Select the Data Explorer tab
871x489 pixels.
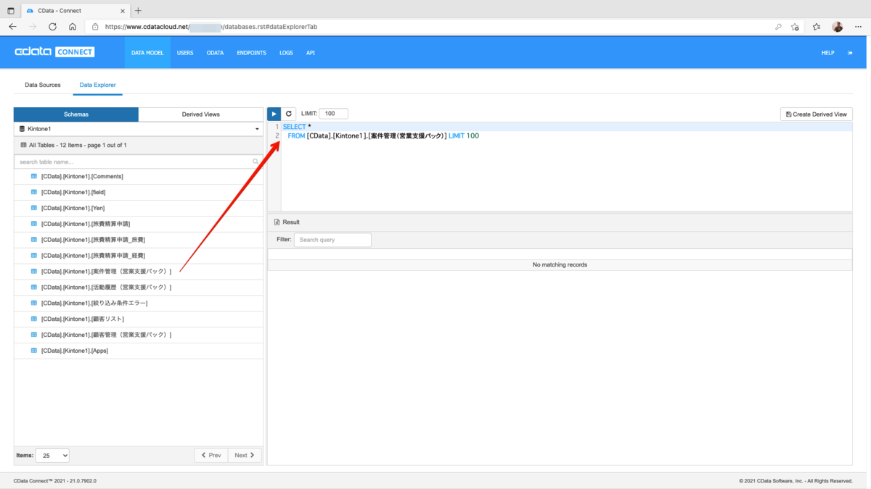(98, 85)
